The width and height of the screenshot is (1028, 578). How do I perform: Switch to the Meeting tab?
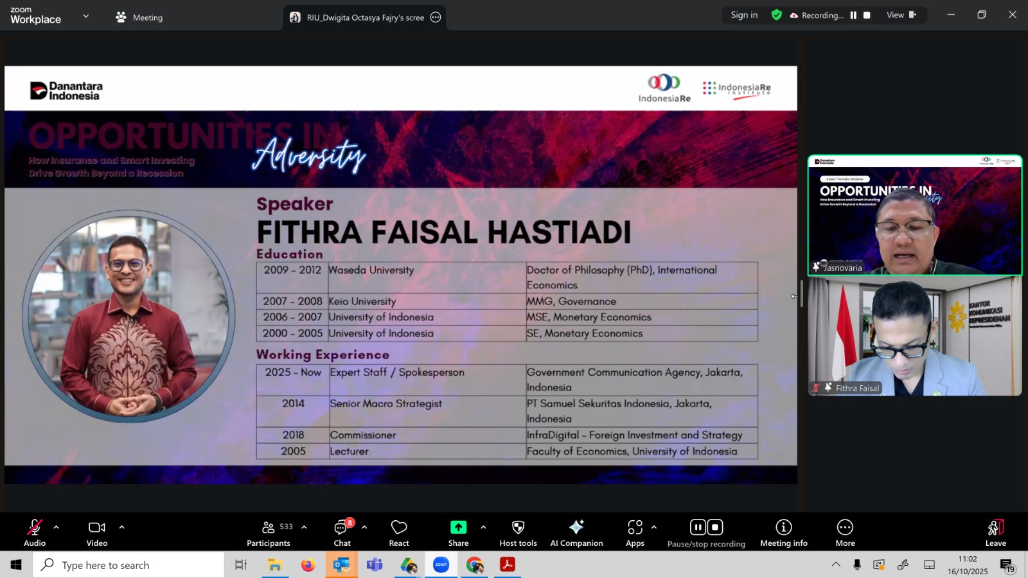[139, 17]
